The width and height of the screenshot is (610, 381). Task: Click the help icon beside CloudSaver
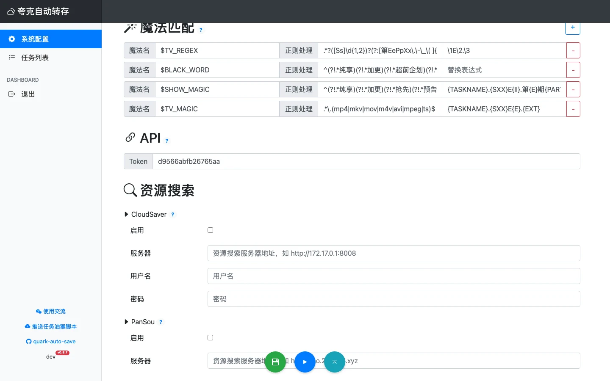coord(173,215)
